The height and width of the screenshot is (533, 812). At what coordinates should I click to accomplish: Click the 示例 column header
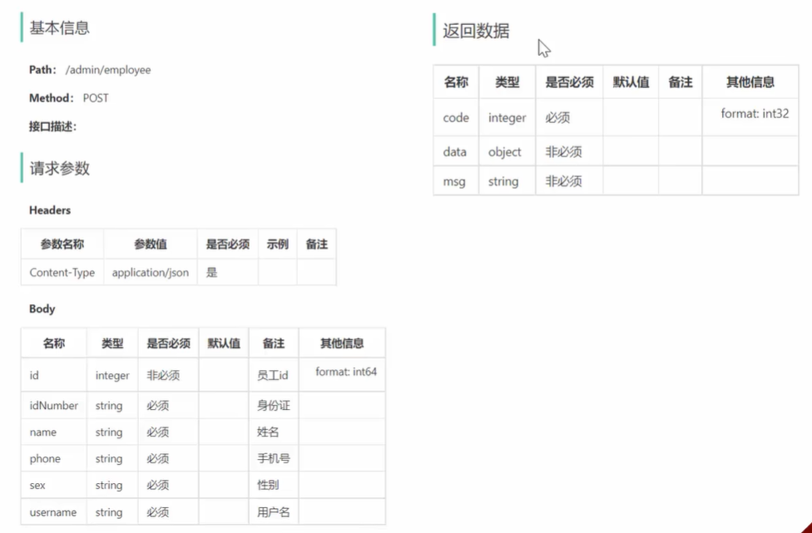pos(277,244)
